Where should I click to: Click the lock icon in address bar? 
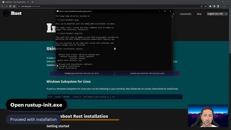[19, 6]
